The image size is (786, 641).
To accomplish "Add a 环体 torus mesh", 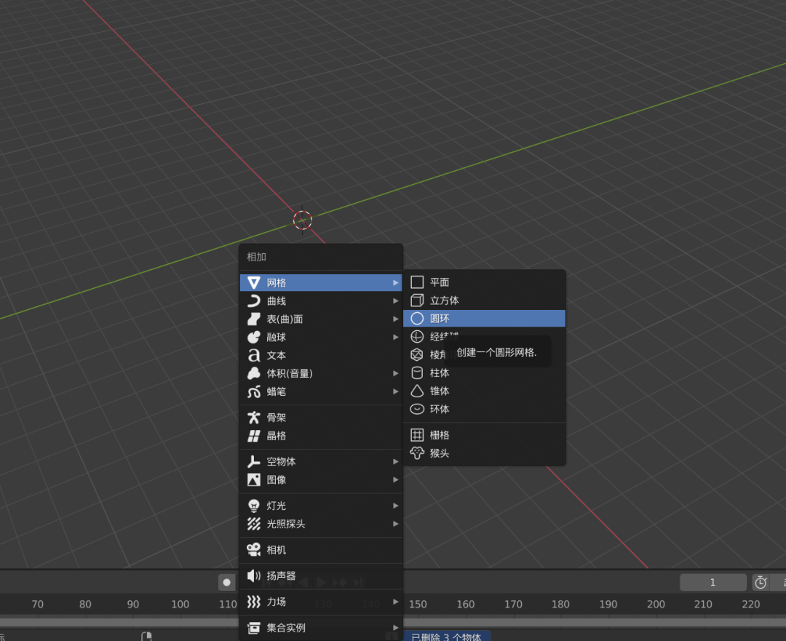I will [x=484, y=409].
